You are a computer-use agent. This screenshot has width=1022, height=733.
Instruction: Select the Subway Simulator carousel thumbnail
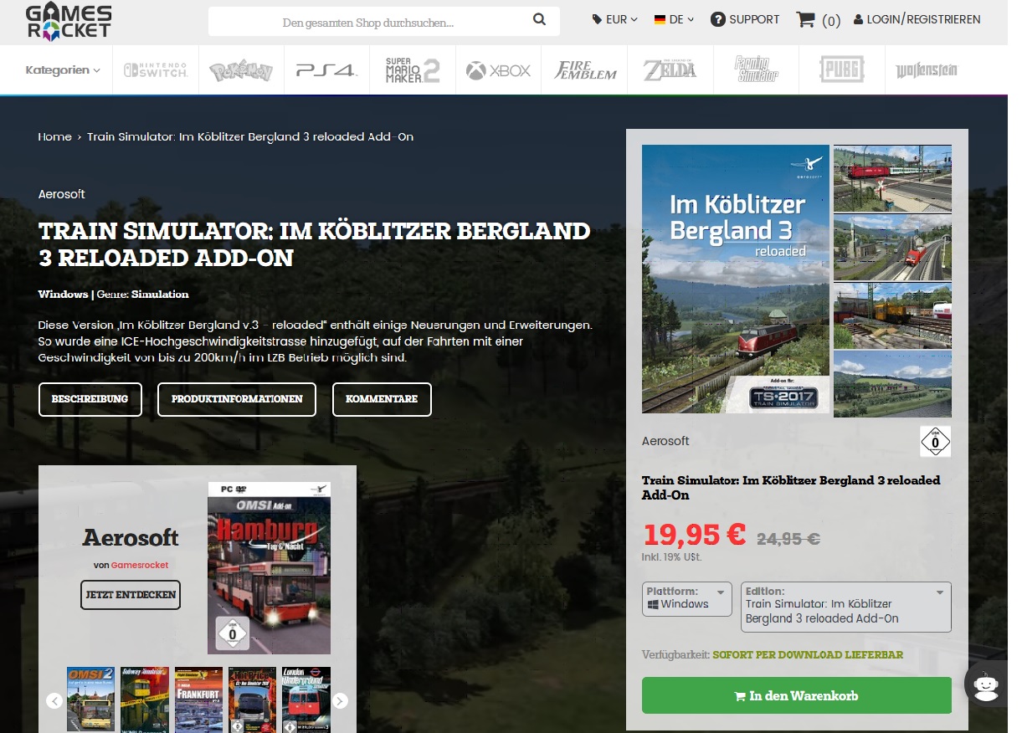[144, 700]
